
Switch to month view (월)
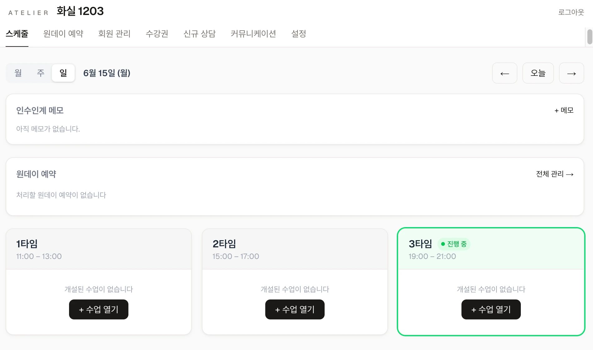(x=18, y=73)
